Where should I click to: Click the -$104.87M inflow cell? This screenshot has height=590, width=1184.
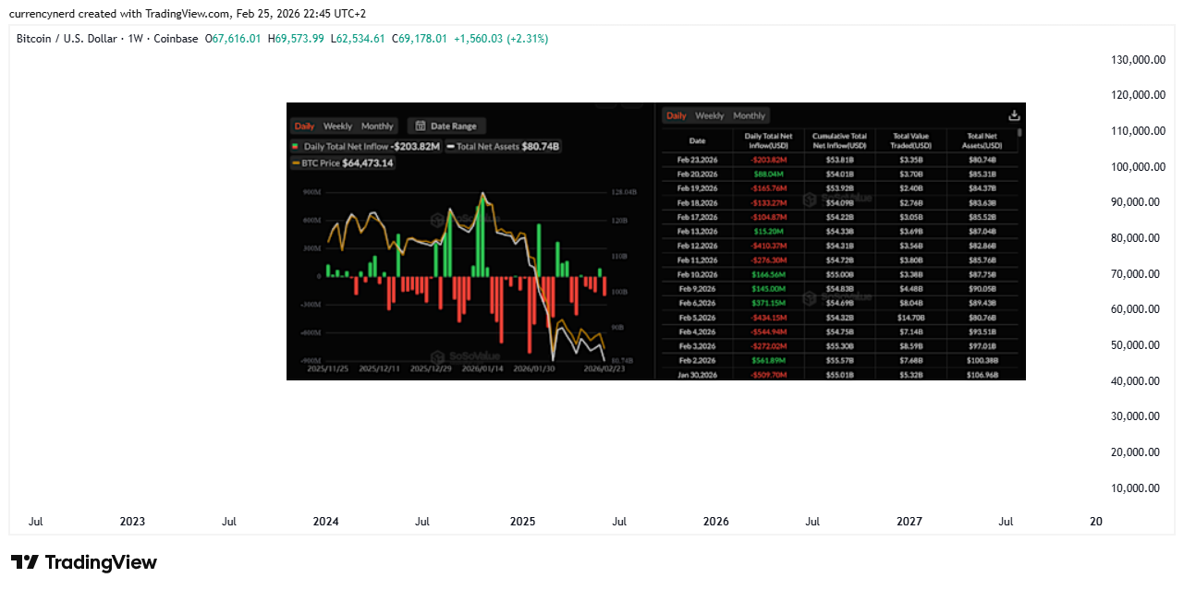click(x=768, y=216)
